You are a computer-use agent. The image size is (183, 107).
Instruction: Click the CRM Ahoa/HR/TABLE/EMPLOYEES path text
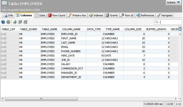pos(21,10)
